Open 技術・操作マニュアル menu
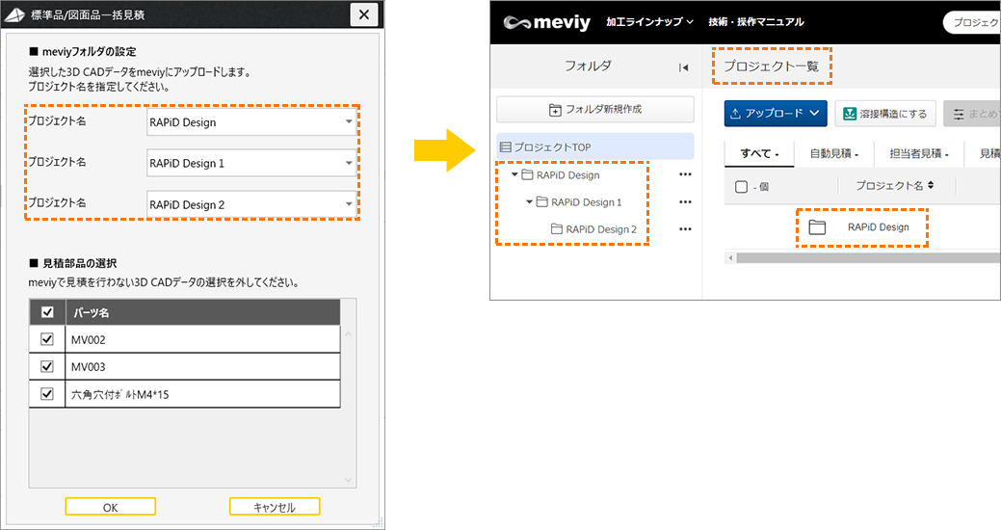The width and height of the screenshot is (1001, 530). 756,22
